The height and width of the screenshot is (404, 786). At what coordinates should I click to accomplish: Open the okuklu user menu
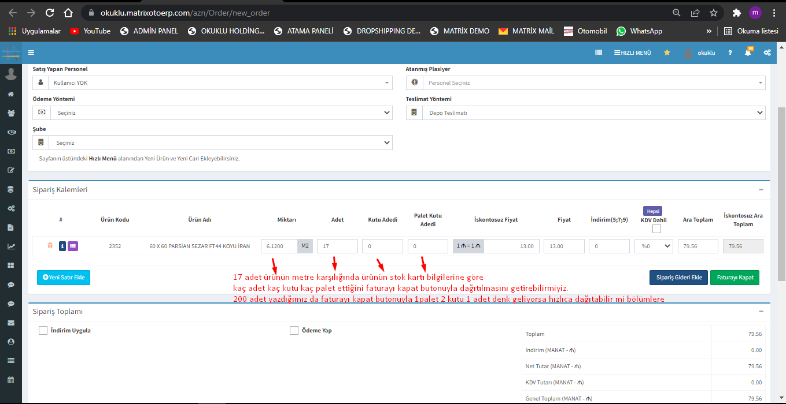700,53
